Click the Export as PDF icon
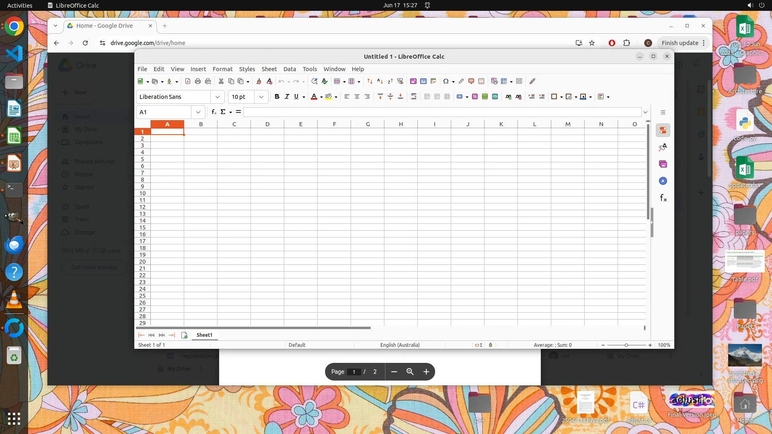 188,82
